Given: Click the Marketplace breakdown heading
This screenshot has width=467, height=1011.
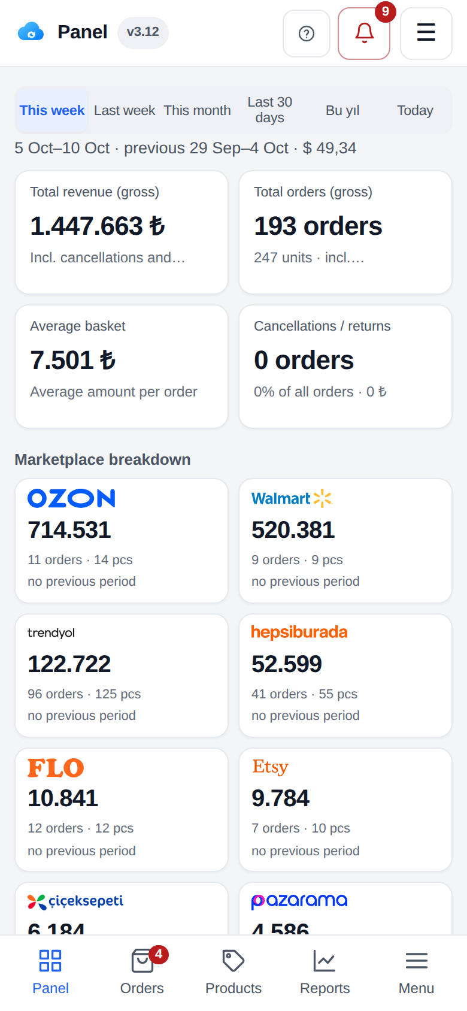Looking at the screenshot, I should [x=103, y=459].
